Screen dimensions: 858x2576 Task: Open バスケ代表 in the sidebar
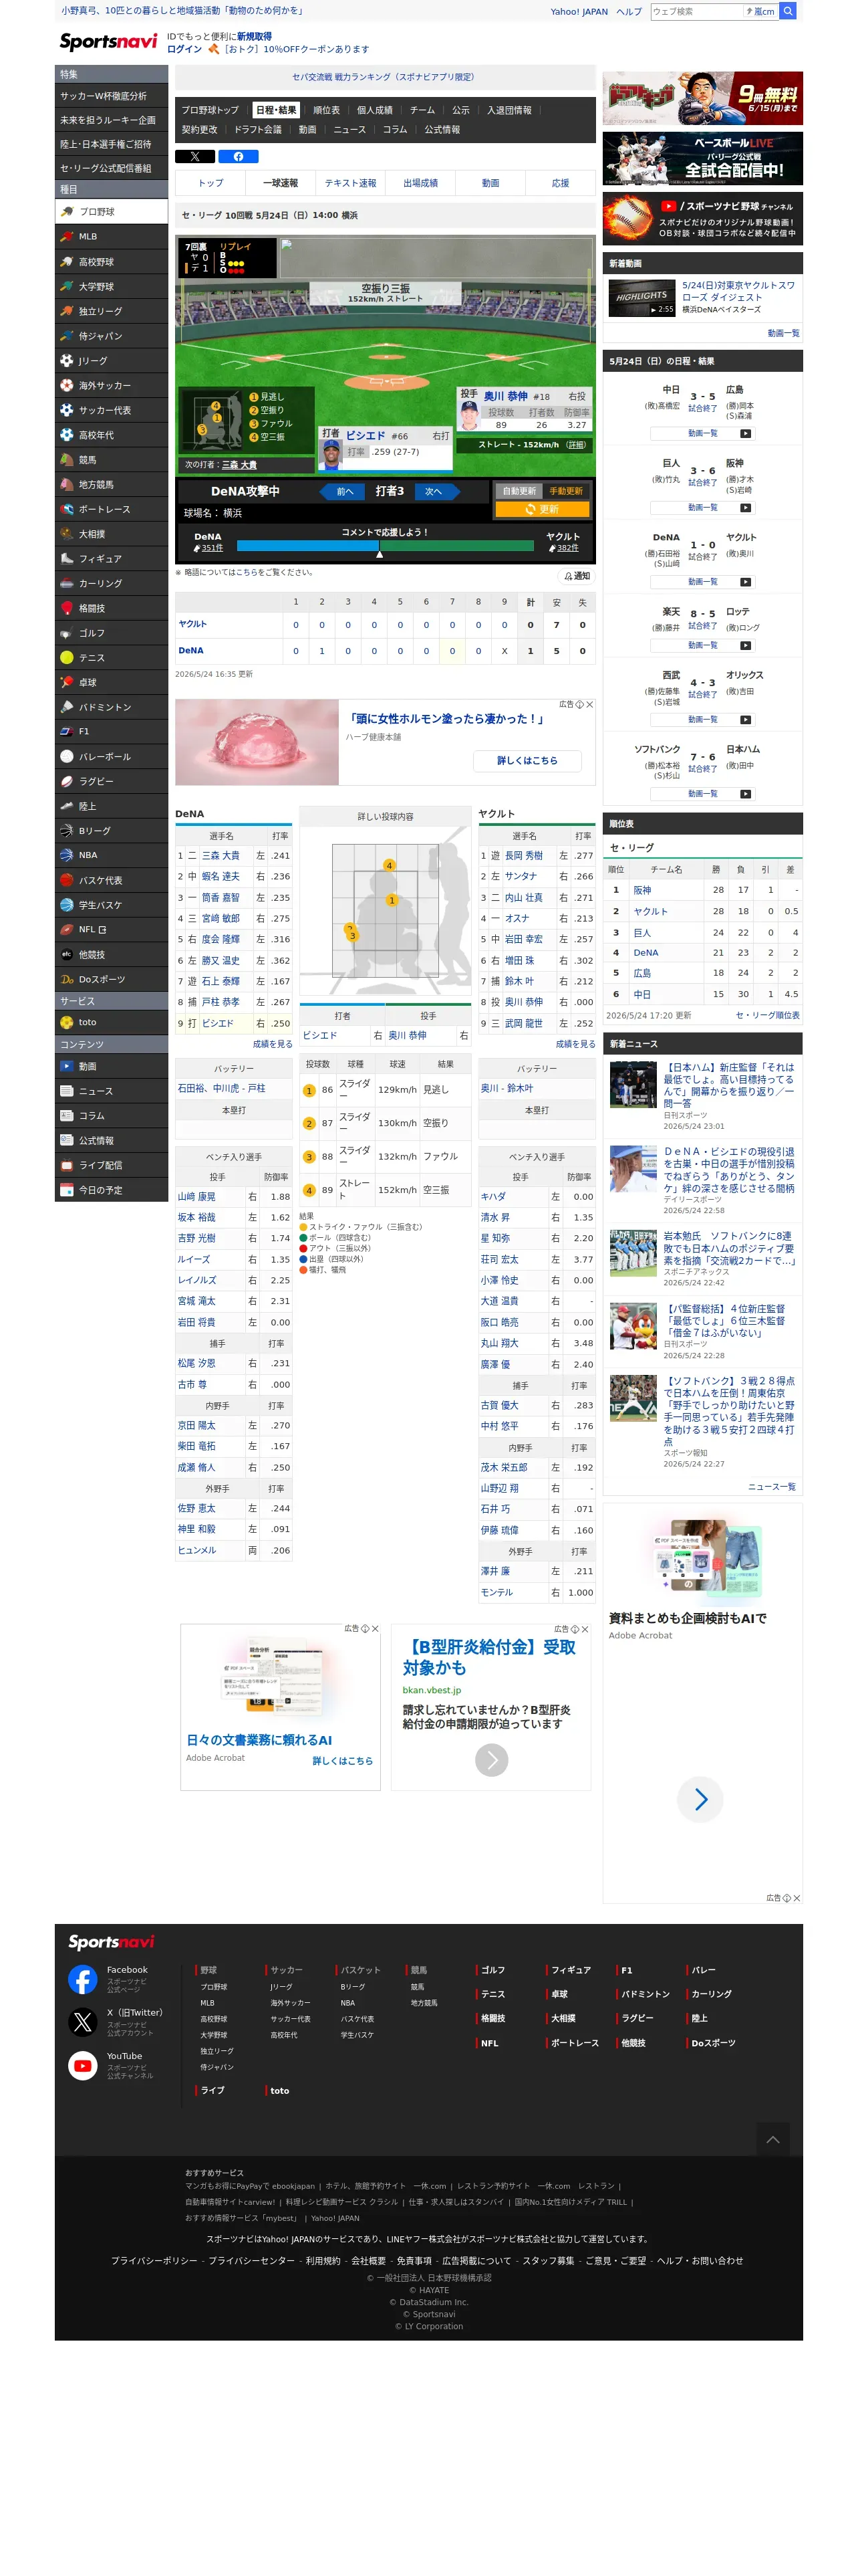[x=111, y=880]
